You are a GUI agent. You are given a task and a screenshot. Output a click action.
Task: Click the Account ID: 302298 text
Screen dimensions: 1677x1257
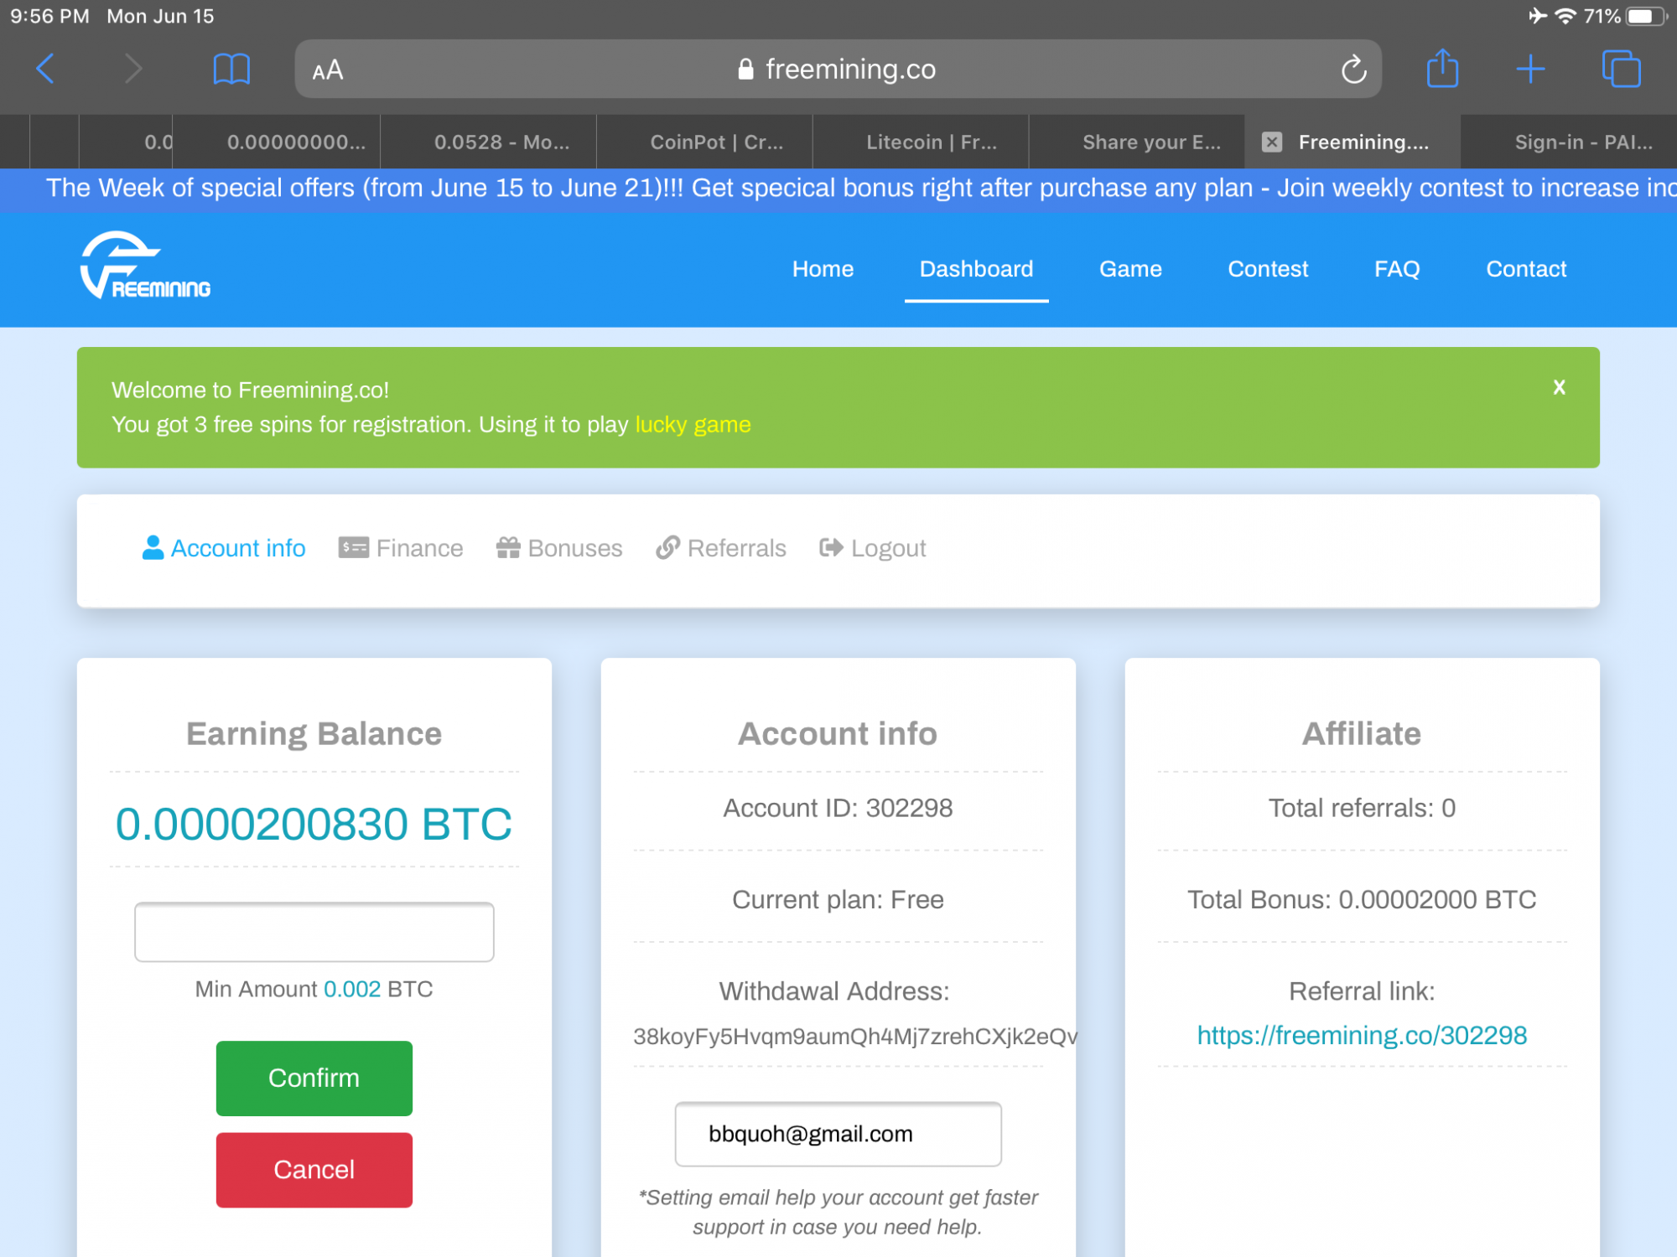(838, 808)
